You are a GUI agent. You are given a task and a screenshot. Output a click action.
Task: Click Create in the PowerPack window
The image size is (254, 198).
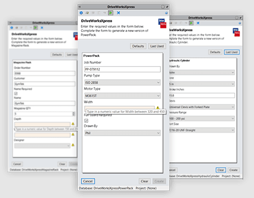tap(159, 181)
